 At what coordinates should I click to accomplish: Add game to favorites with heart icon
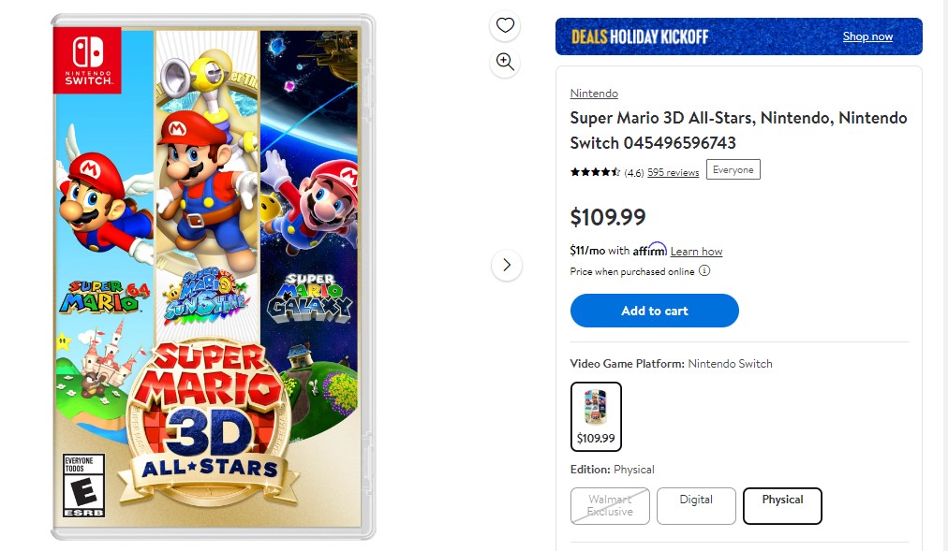[x=505, y=26]
